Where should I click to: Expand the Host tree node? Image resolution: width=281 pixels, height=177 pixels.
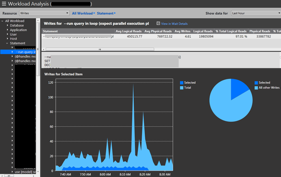point(7,39)
